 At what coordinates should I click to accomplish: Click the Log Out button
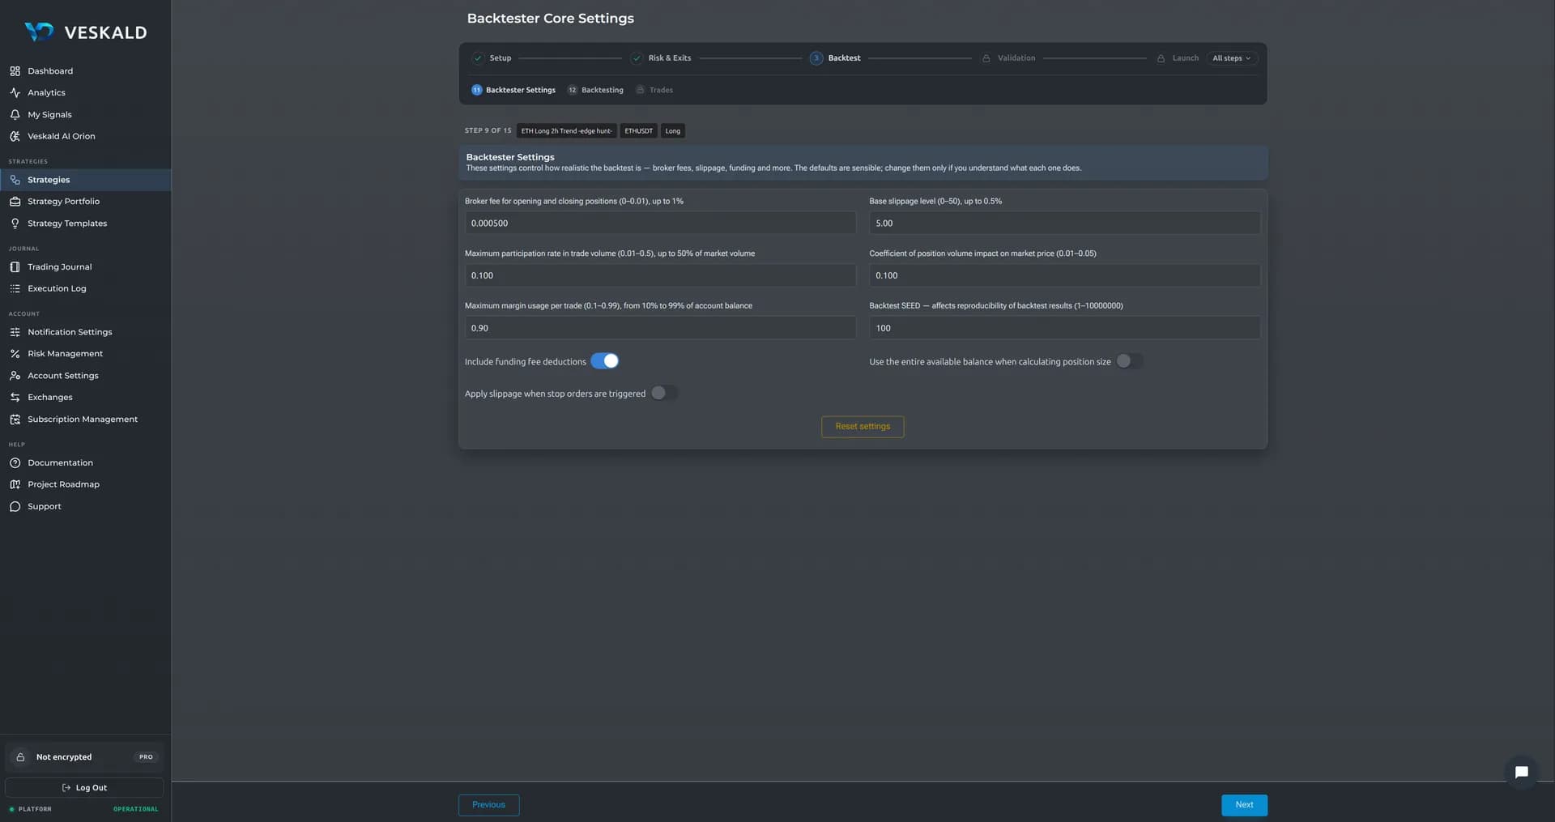point(84,788)
